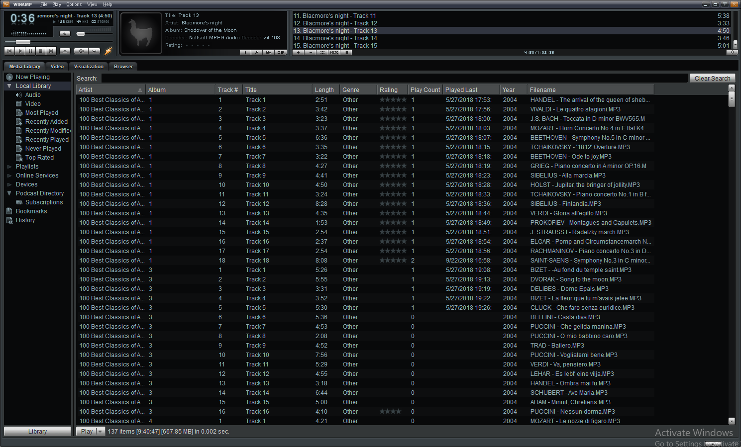This screenshot has width=741, height=447.
Task: Open the Never Played view
Action: point(43,149)
